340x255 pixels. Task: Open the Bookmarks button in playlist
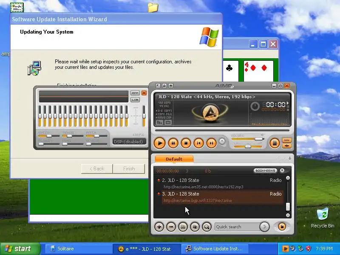click(265, 171)
